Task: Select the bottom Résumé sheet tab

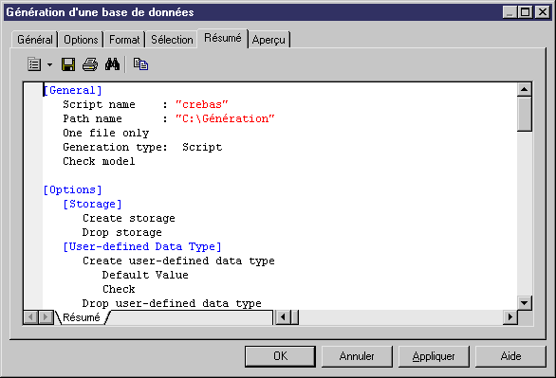Action: pos(82,317)
